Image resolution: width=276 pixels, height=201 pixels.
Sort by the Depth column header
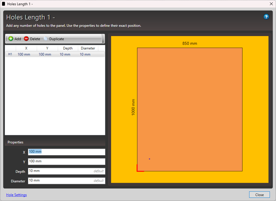(x=68, y=48)
